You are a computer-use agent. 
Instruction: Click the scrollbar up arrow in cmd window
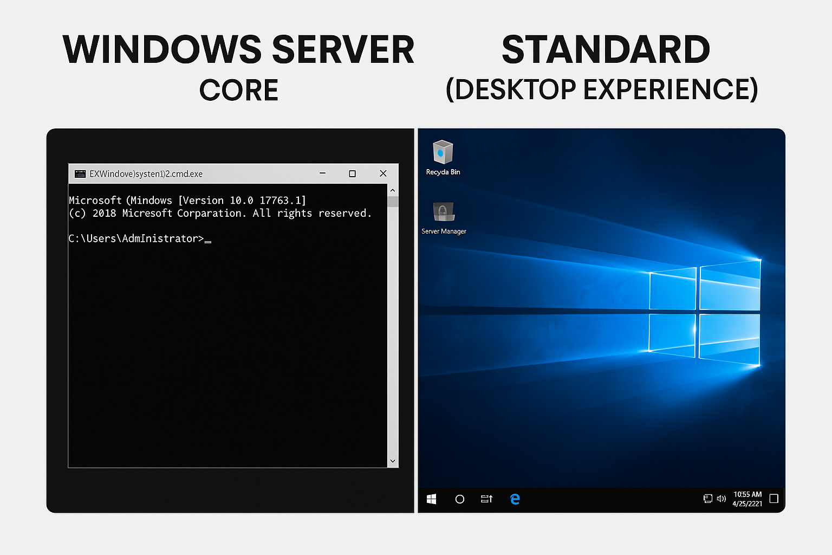pyautogui.click(x=392, y=189)
